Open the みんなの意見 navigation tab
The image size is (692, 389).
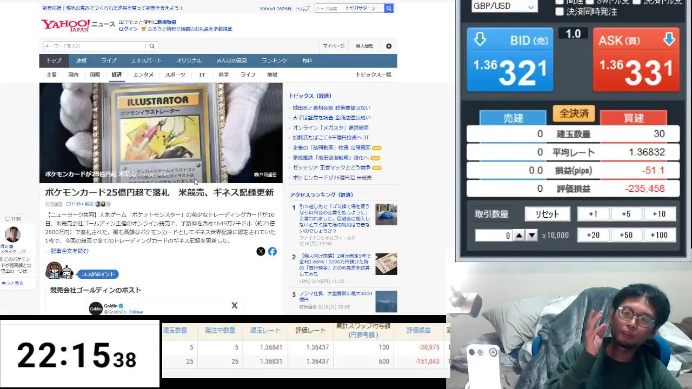[x=232, y=61]
